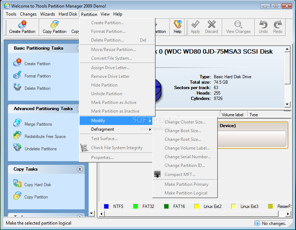Screen dimensions: 296x230
Task: Click Create Partition toolbar icon
Action: click(22, 24)
